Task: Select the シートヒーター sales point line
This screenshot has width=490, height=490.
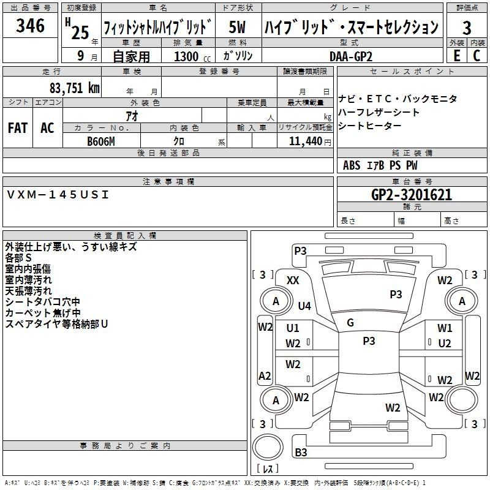Action: [371, 126]
